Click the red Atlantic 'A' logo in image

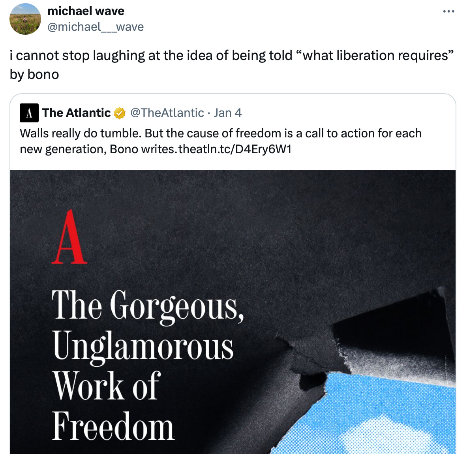click(x=69, y=236)
